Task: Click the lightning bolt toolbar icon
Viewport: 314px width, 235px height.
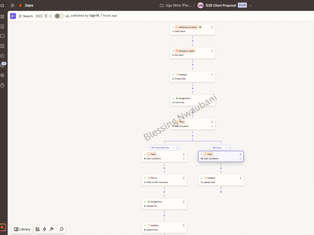Action: coord(45,229)
